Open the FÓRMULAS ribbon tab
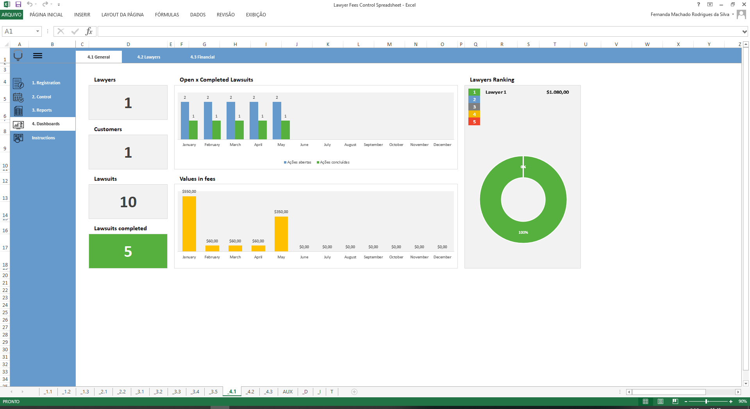The image size is (750, 409). [167, 15]
